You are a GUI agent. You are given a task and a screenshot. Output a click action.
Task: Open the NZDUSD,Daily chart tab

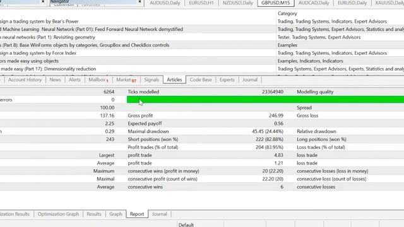(238, 3)
